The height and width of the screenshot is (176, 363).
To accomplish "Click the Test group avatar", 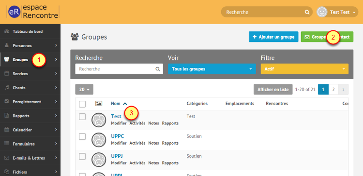I will (99, 120).
